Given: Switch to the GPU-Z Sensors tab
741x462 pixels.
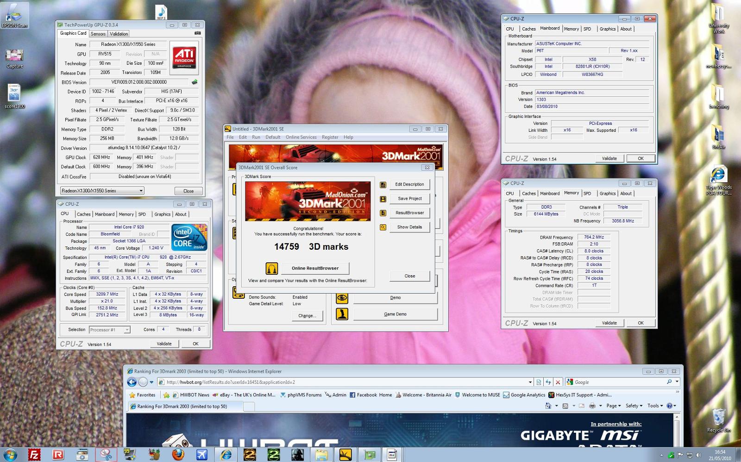Looking at the screenshot, I should click(x=98, y=34).
